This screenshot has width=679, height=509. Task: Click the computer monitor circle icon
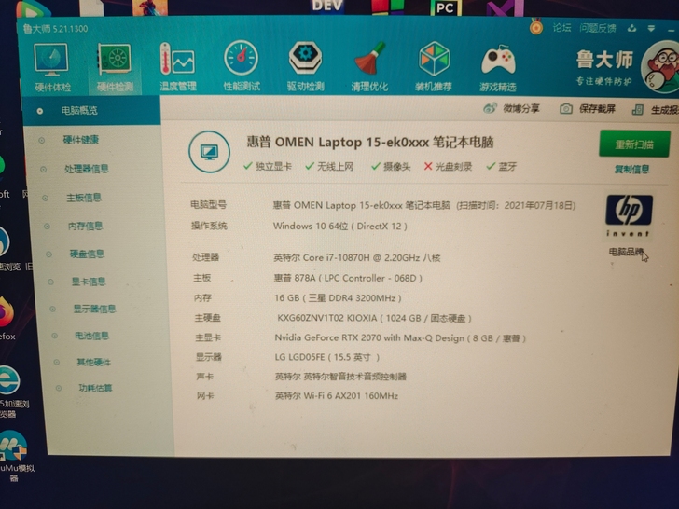[x=209, y=151]
